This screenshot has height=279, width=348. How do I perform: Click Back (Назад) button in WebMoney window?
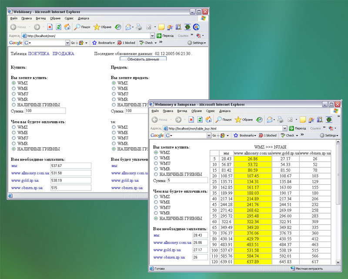(x=18, y=27)
